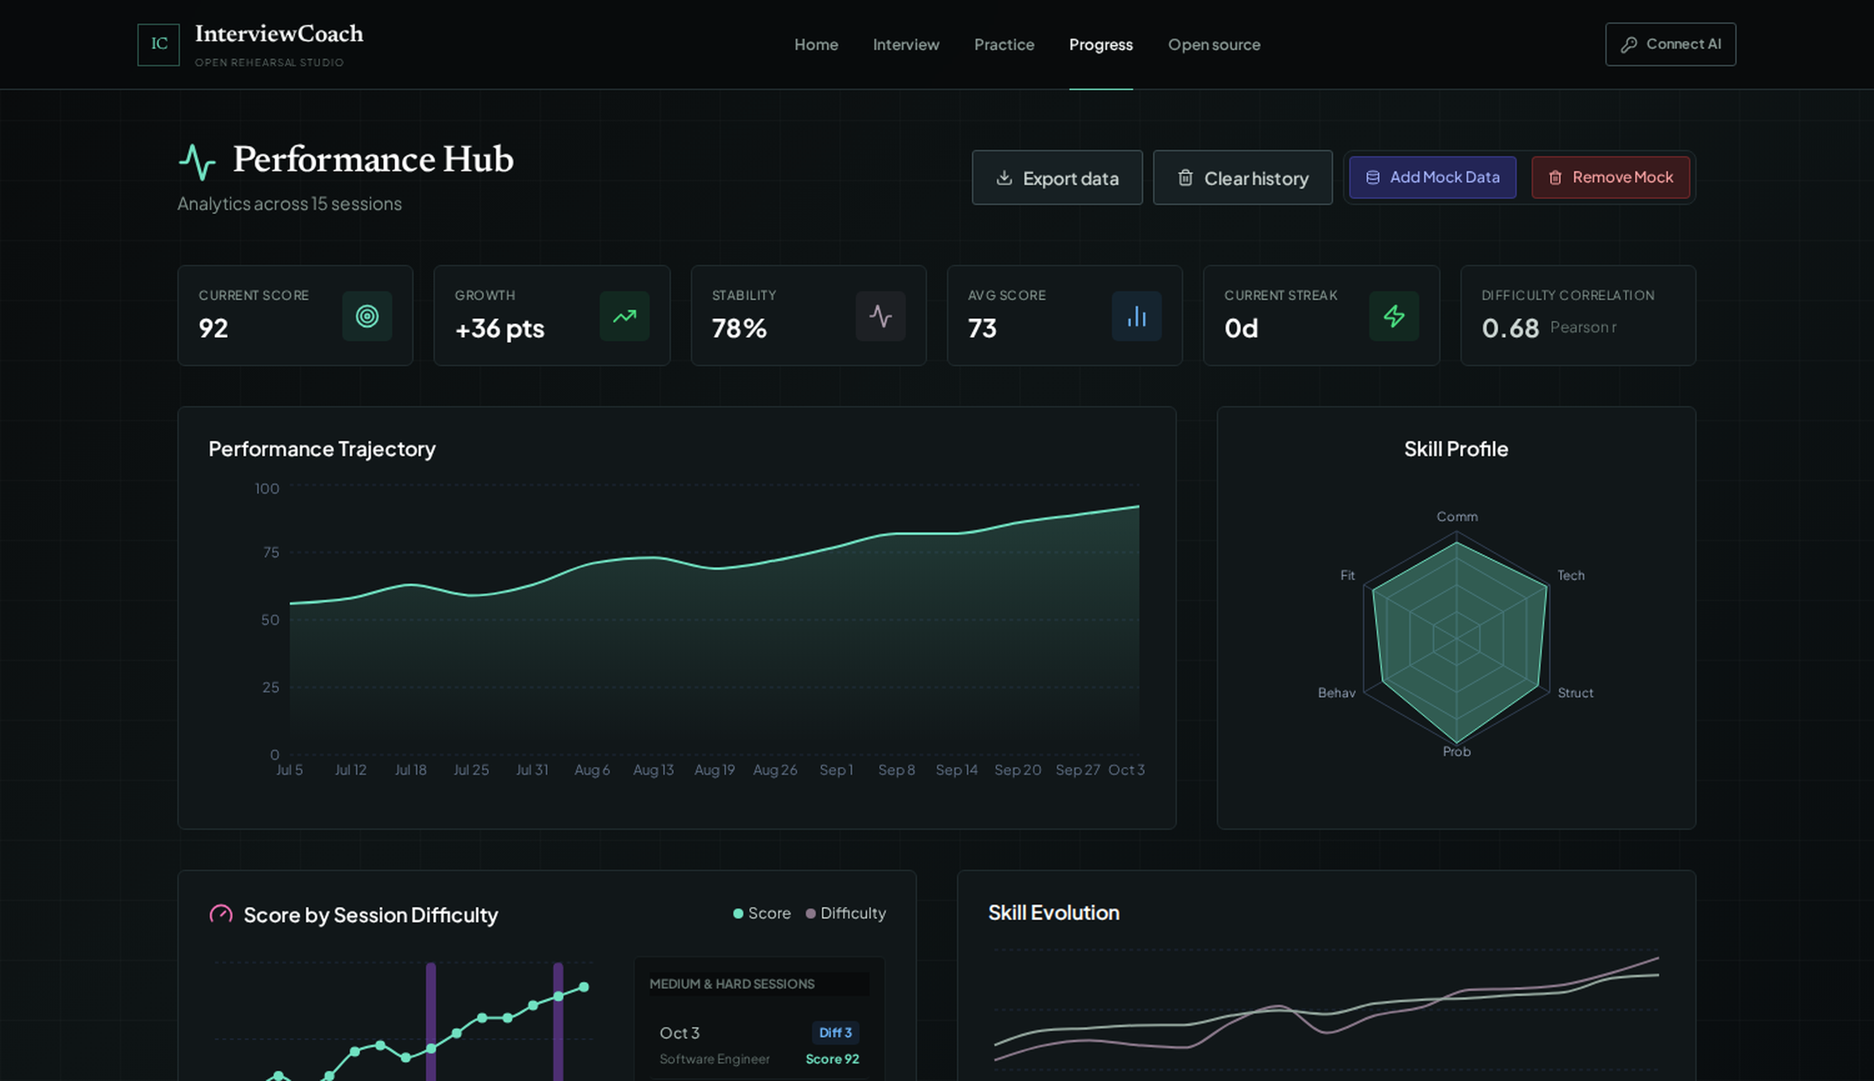Click the Jul 5 axis label
Viewport: 1874px width, 1081px height.
pos(289,770)
